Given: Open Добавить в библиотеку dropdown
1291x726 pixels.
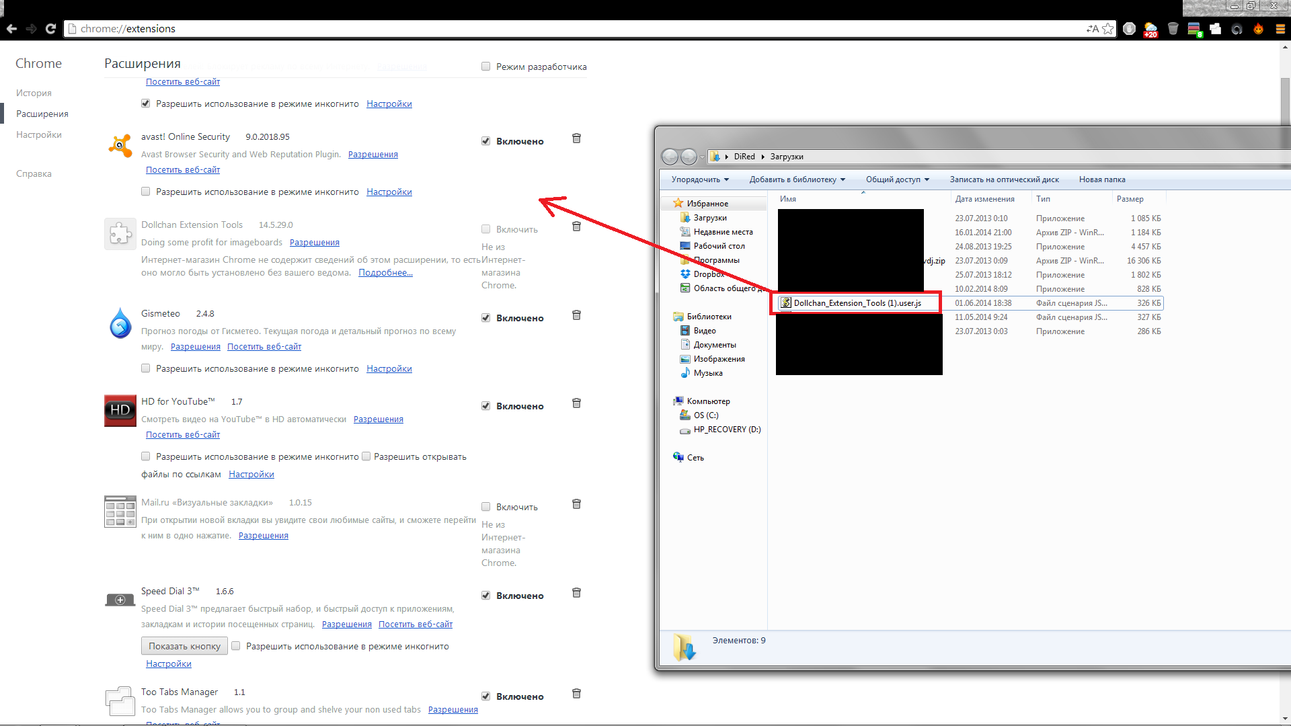Looking at the screenshot, I should pyautogui.click(x=797, y=179).
